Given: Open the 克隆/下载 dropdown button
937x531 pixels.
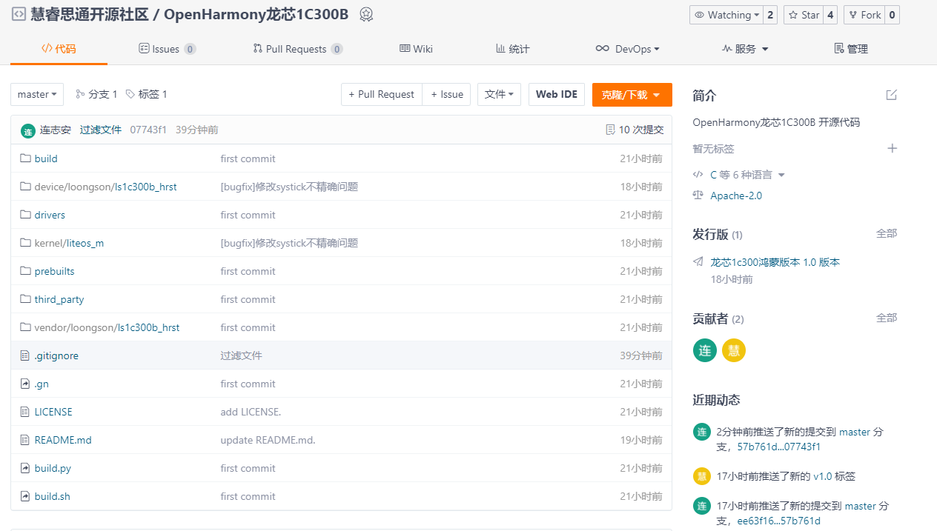Looking at the screenshot, I should pos(632,95).
